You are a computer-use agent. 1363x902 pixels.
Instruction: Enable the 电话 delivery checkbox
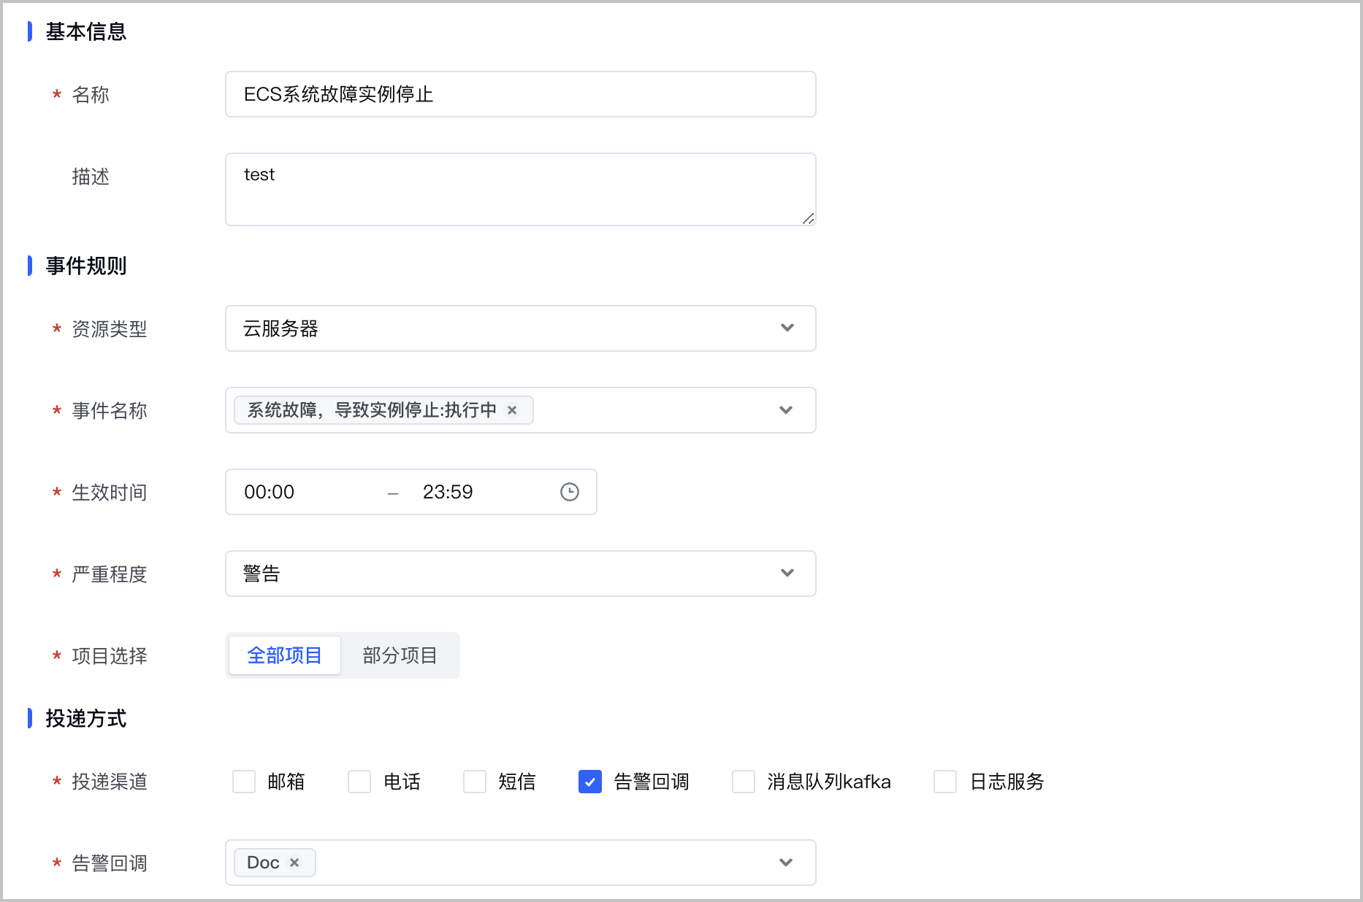click(359, 782)
